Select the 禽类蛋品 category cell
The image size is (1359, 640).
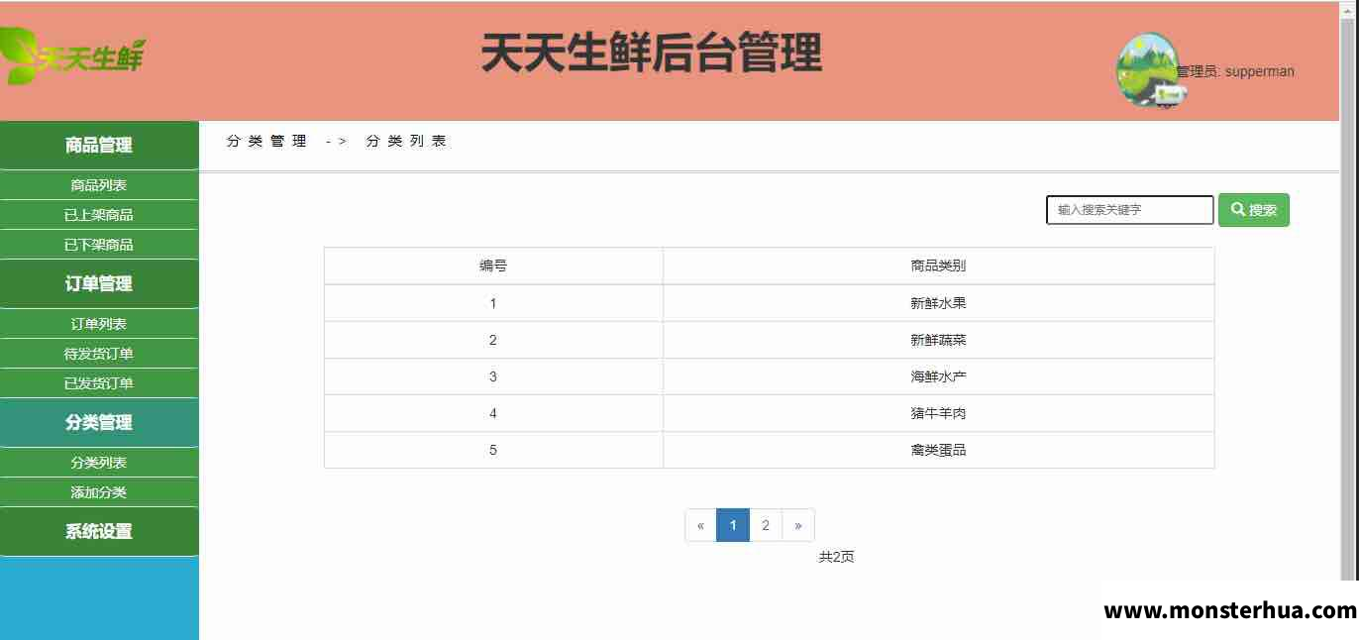coord(938,450)
